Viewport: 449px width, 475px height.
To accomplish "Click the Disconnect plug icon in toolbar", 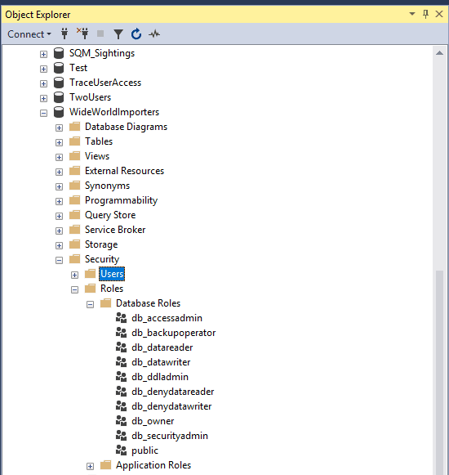I will pyautogui.click(x=82, y=34).
